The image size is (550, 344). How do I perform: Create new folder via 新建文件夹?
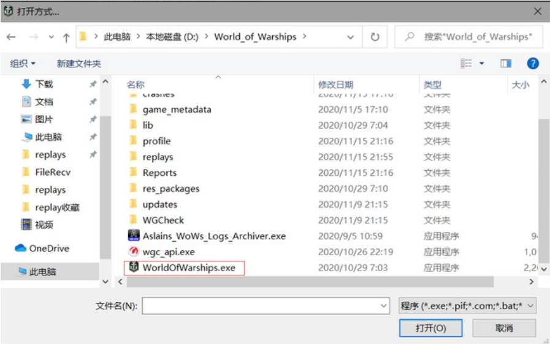[79, 64]
